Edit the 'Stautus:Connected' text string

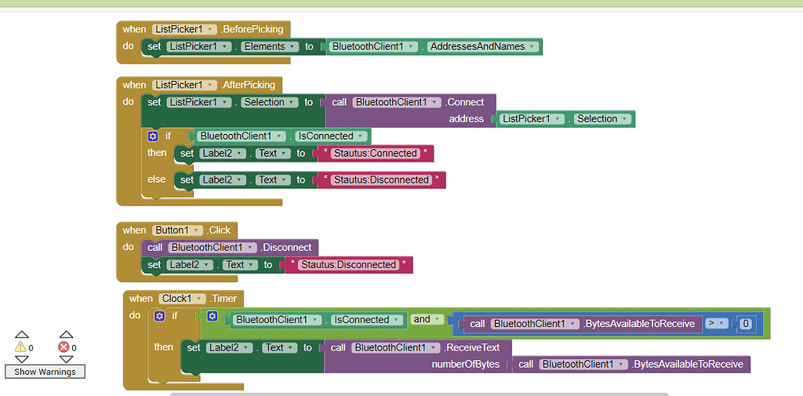coord(375,153)
